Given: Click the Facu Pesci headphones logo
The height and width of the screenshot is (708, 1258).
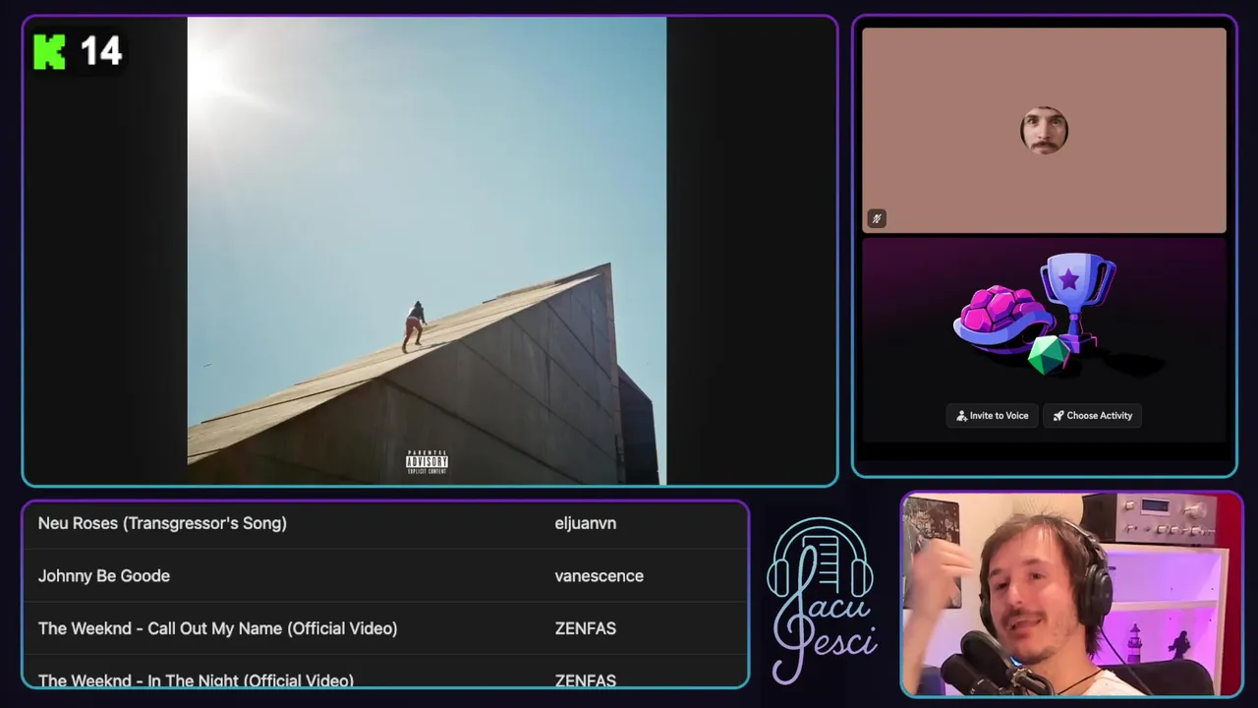Looking at the screenshot, I should coord(823,600).
